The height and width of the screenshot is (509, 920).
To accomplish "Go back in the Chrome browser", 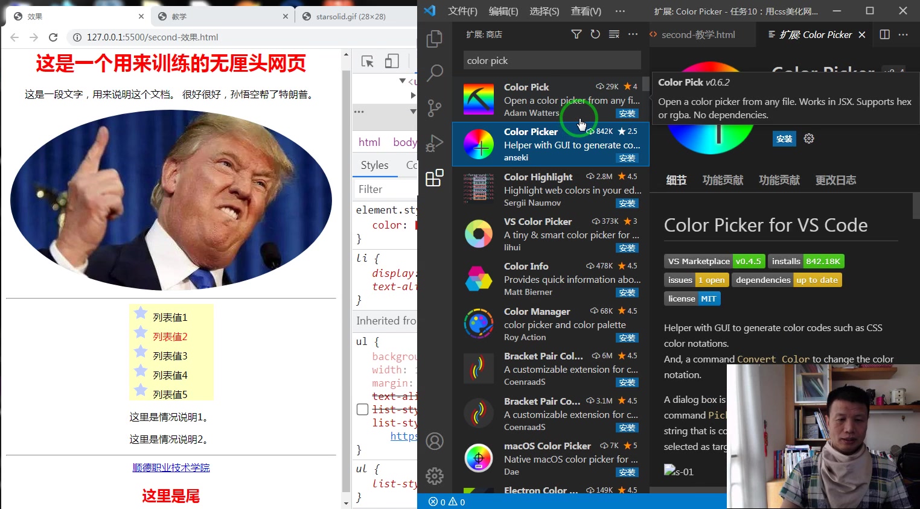I will (14, 37).
